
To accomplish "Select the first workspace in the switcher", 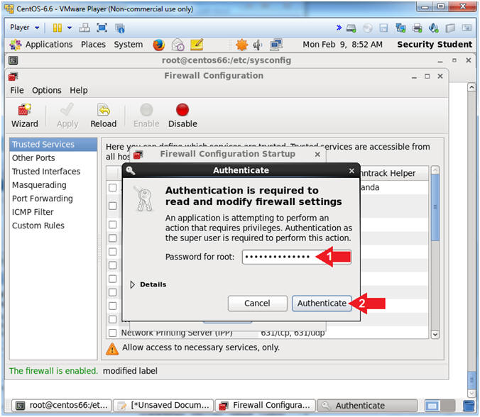I will pyautogui.click(x=432, y=406).
